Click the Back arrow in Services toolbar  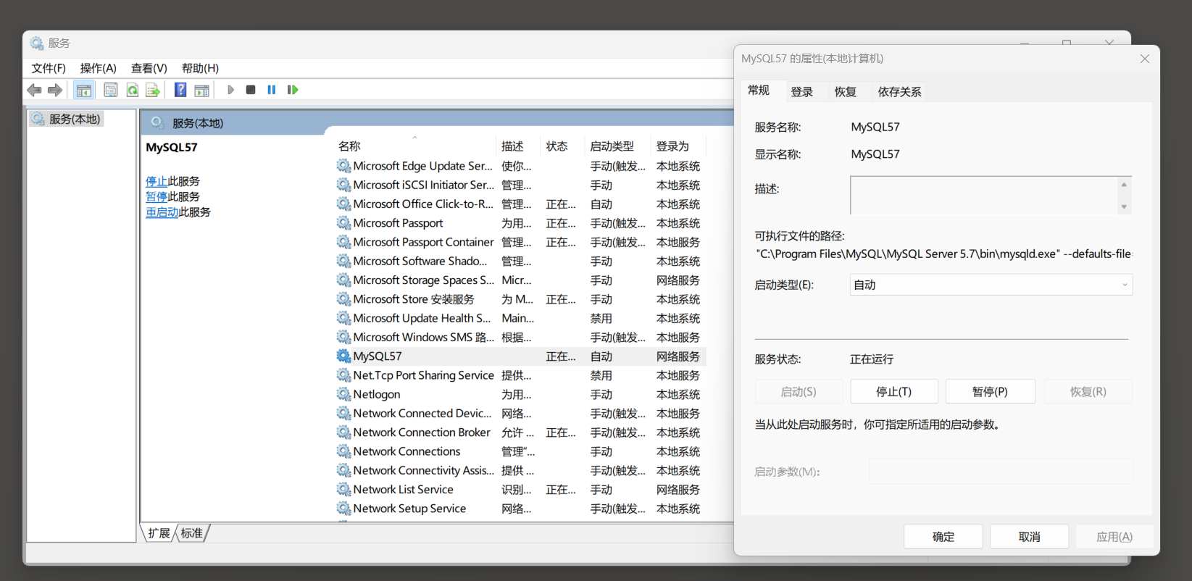pos(34,90)
